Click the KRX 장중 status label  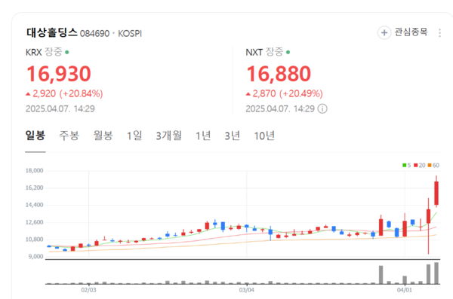click(x=47, y=52)
